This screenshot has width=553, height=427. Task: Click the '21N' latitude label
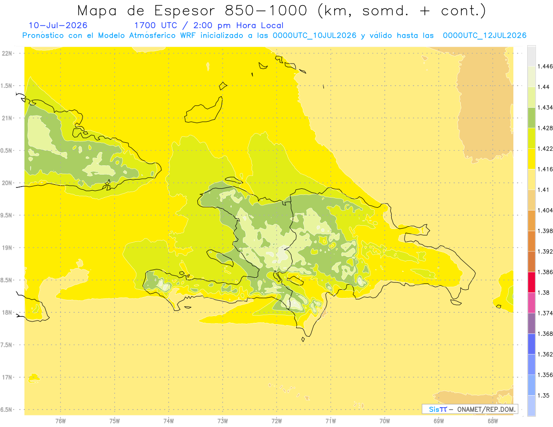coord(8,118)
